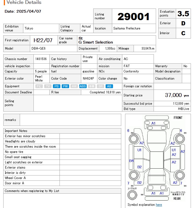Select the listing number 29001
The image size is (192, 208).
click(133, 17)
